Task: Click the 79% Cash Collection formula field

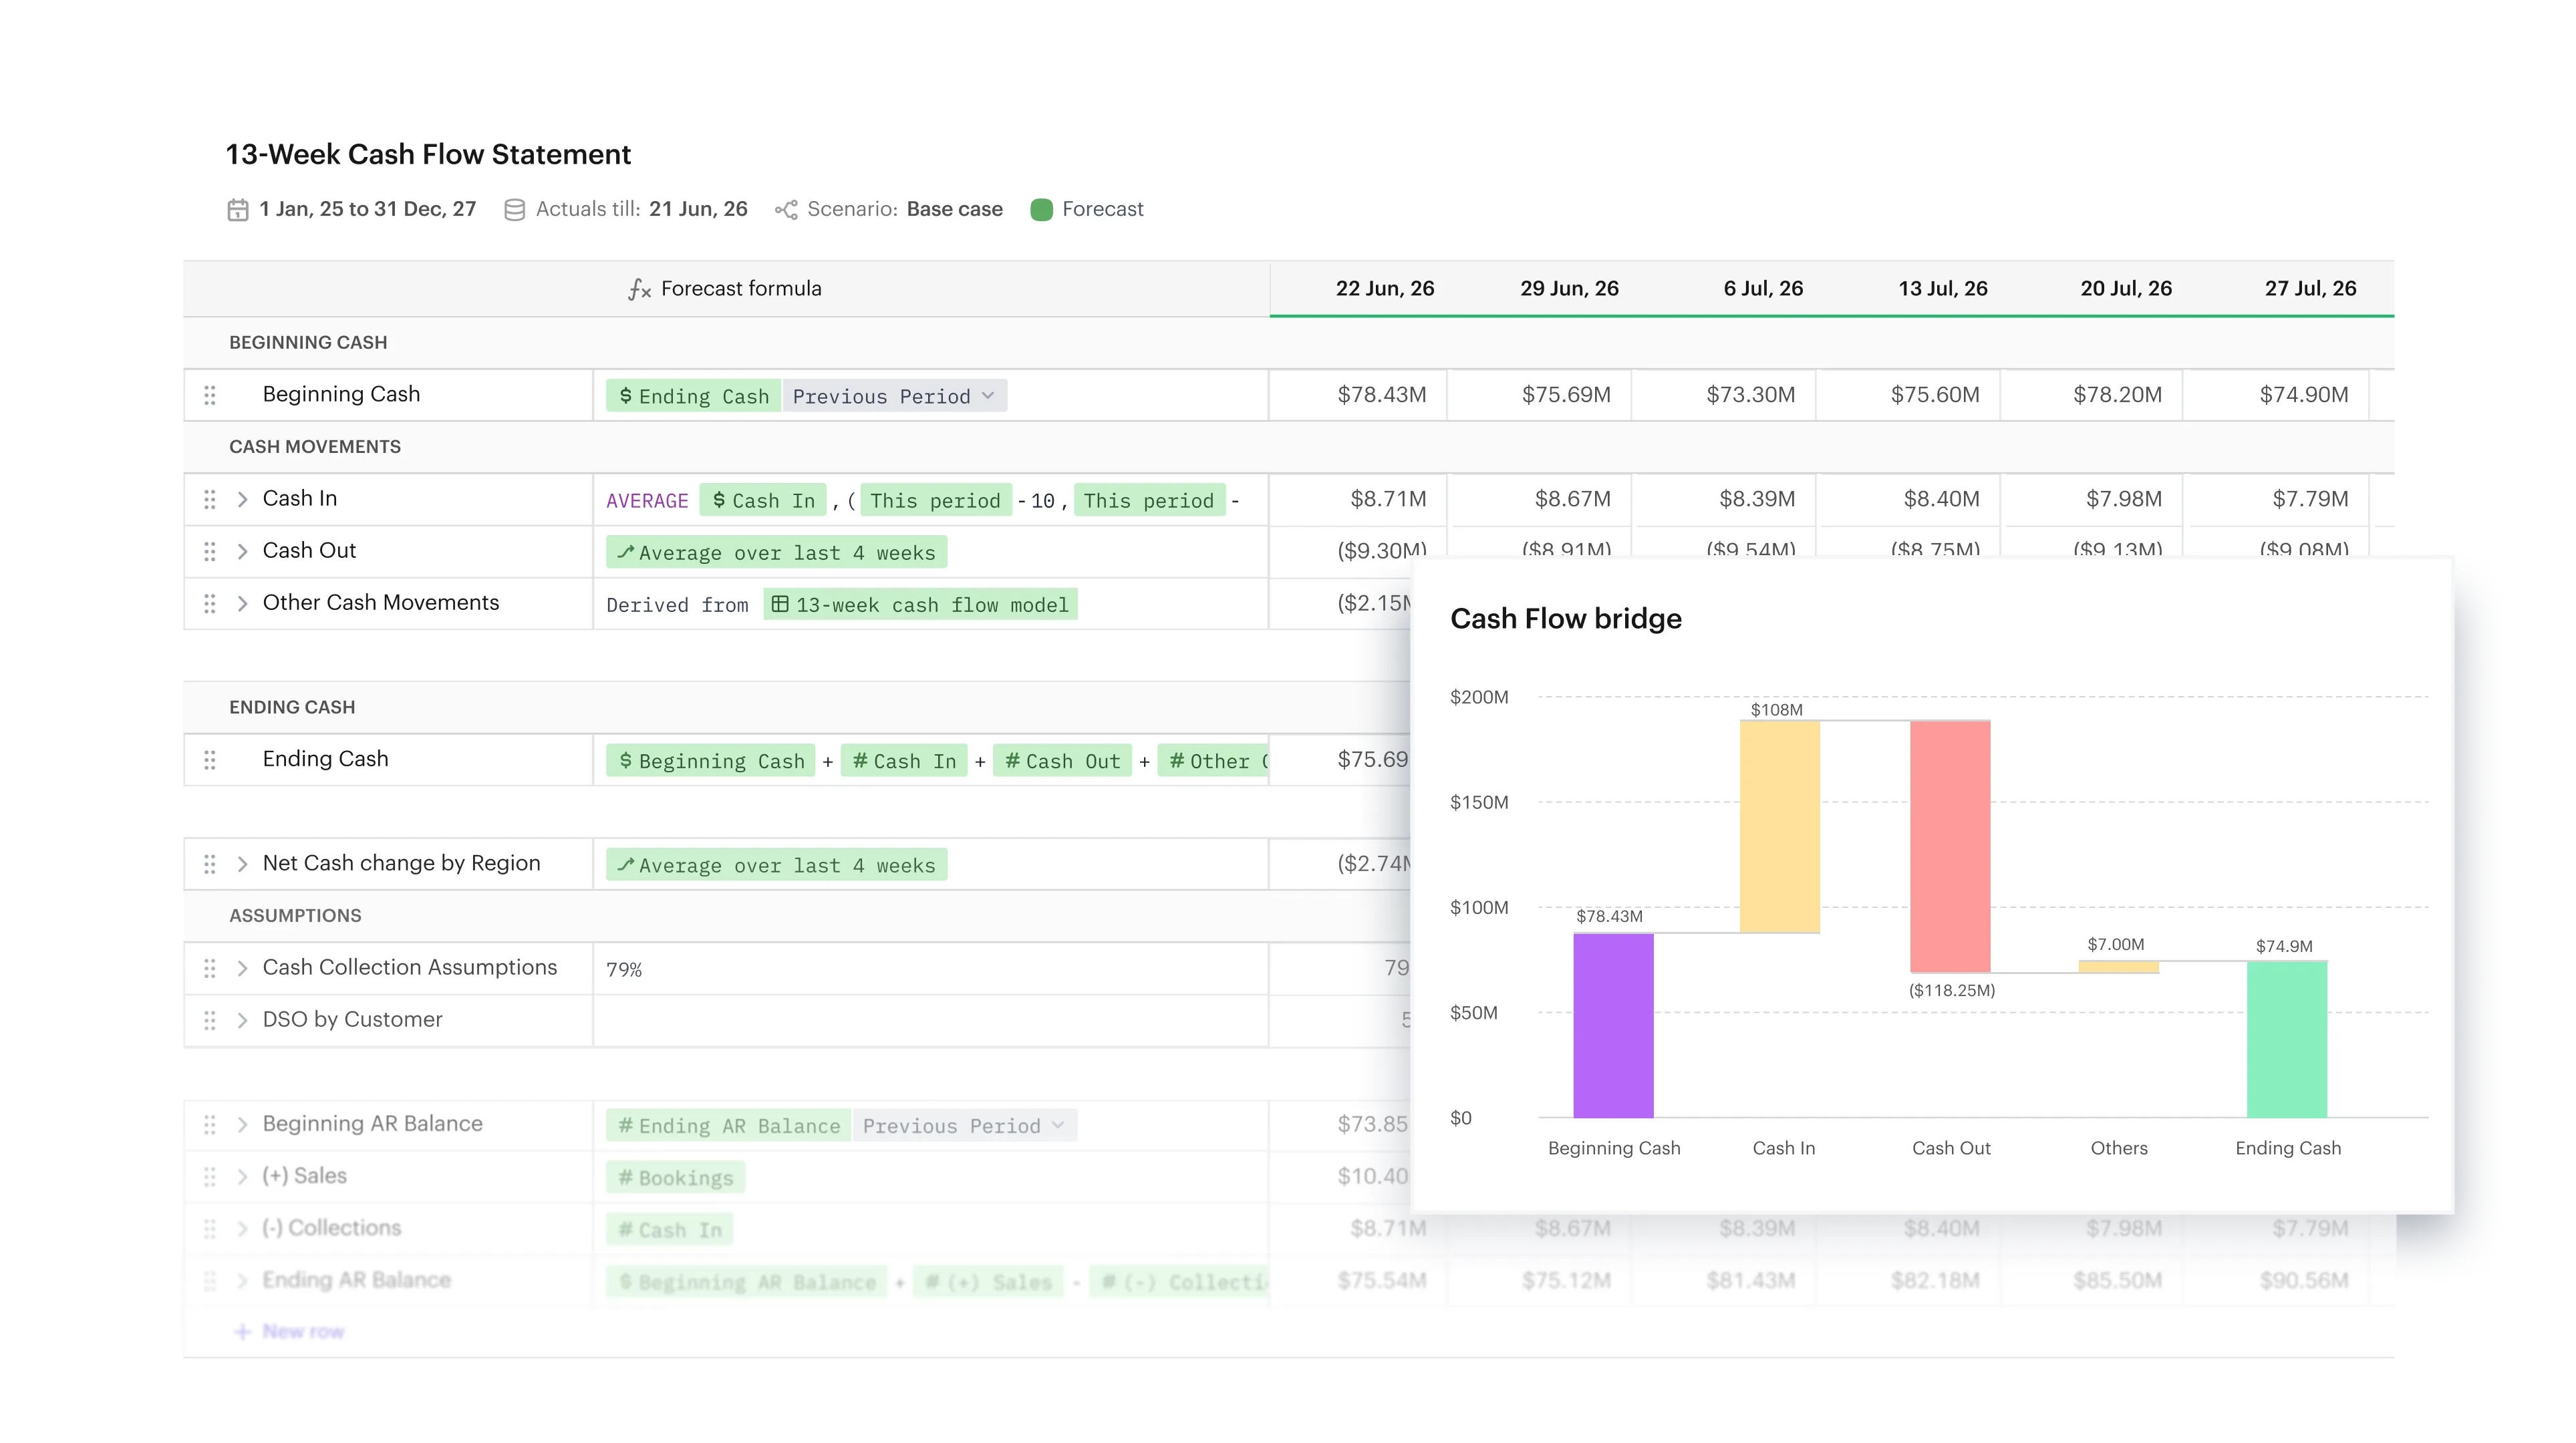Action: 930,969
